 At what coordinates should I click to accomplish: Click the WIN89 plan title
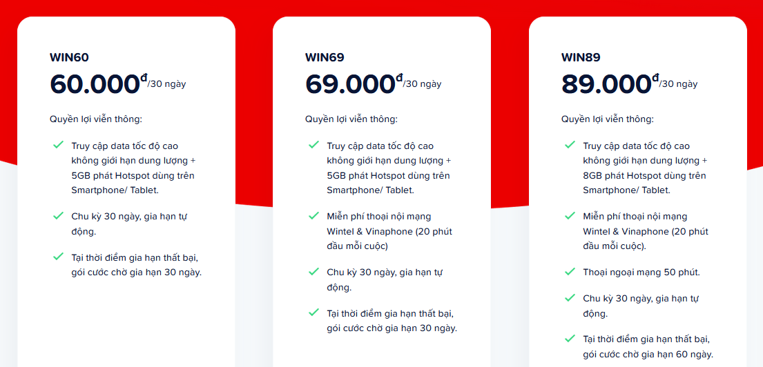tap(581, 57)
